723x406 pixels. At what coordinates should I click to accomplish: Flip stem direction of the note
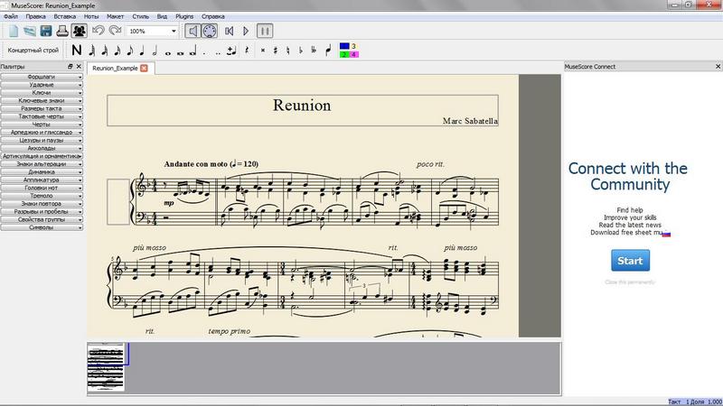click(328, 51)
